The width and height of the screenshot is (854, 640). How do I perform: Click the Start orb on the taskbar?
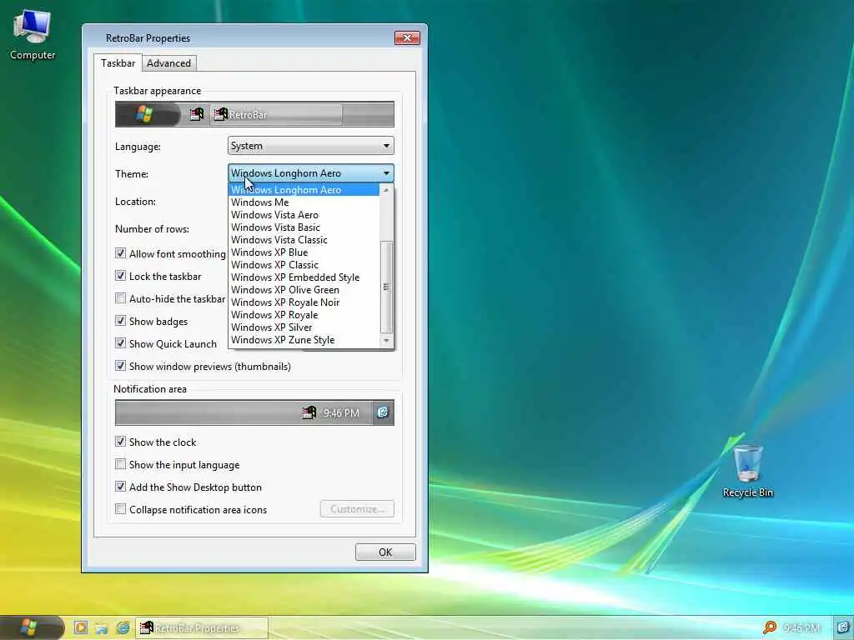click(x=29, y=627)
